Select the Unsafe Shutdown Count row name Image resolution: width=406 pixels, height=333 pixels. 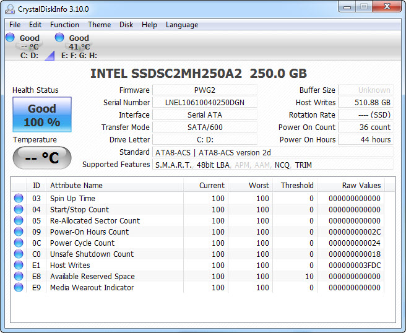[92, 254]
